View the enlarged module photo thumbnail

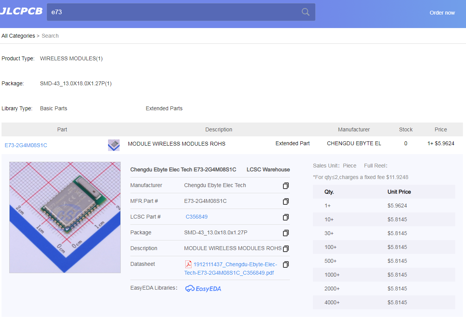point(65,217)
